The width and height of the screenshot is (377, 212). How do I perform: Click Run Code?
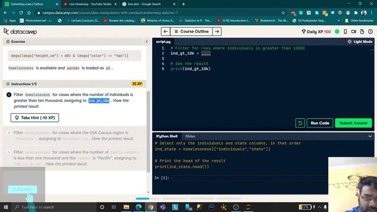point(320,123)
